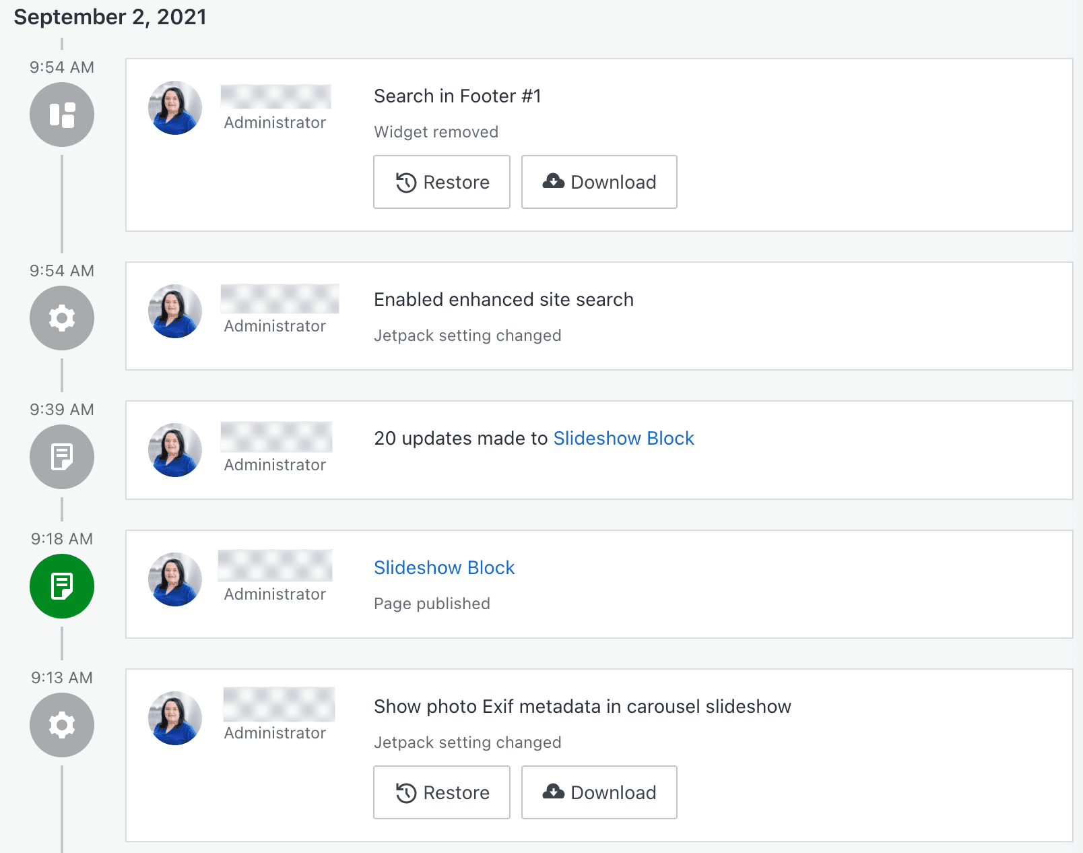
Task: Click Download for the Widget removed event
Action: [599, 182]
